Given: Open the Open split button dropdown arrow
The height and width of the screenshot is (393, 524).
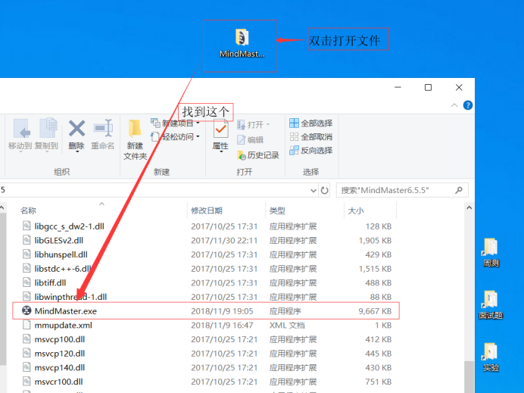Looking at the screenshot, I should point(268,125).
